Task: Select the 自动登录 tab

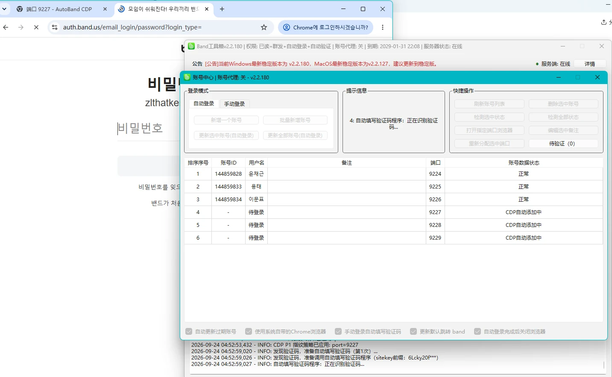Action: point(204,104)
